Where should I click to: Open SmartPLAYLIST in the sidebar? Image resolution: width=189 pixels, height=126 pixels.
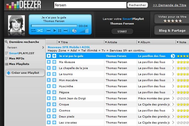(22, 53)
